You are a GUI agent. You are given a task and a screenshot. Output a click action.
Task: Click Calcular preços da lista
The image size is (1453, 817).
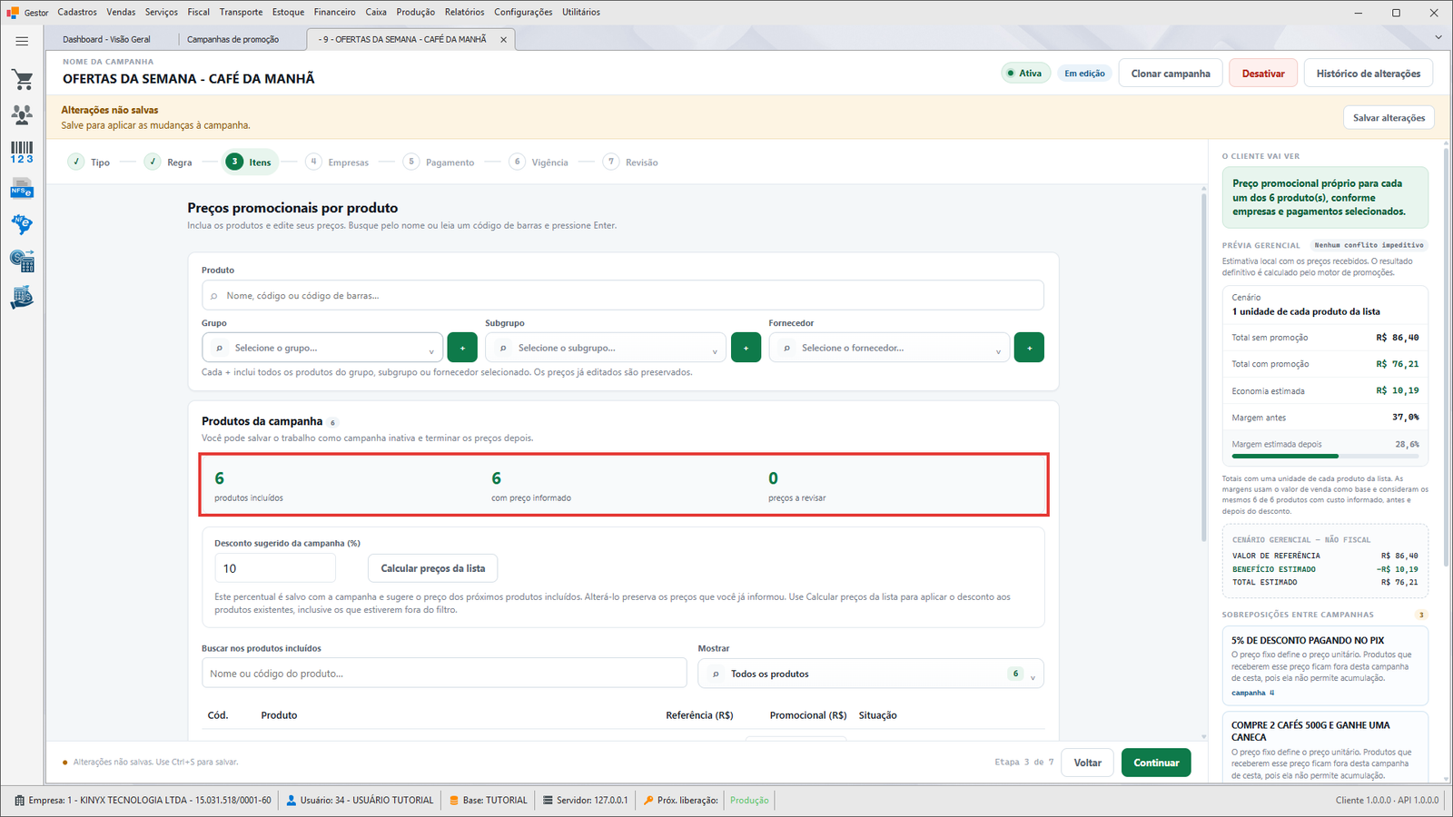pyautogui.click(x=433, y=568)
